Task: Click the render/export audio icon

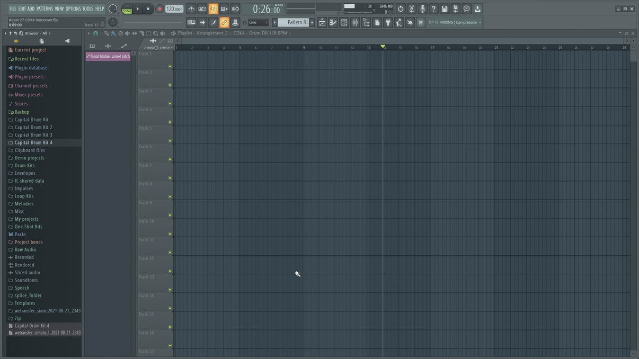Action: (x=456, y=9)
